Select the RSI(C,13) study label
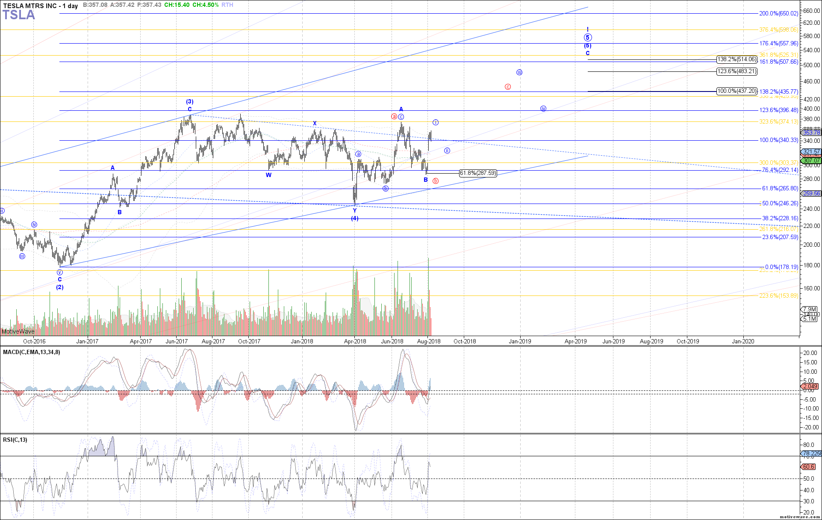The image size is (822, 520). pyautogui.click(x=15, y=440)
